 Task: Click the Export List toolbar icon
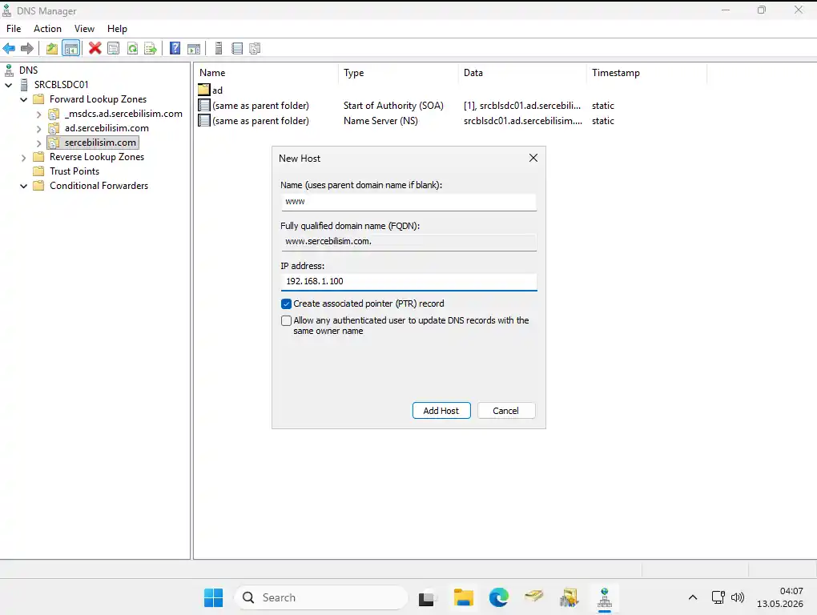point(151,48)
